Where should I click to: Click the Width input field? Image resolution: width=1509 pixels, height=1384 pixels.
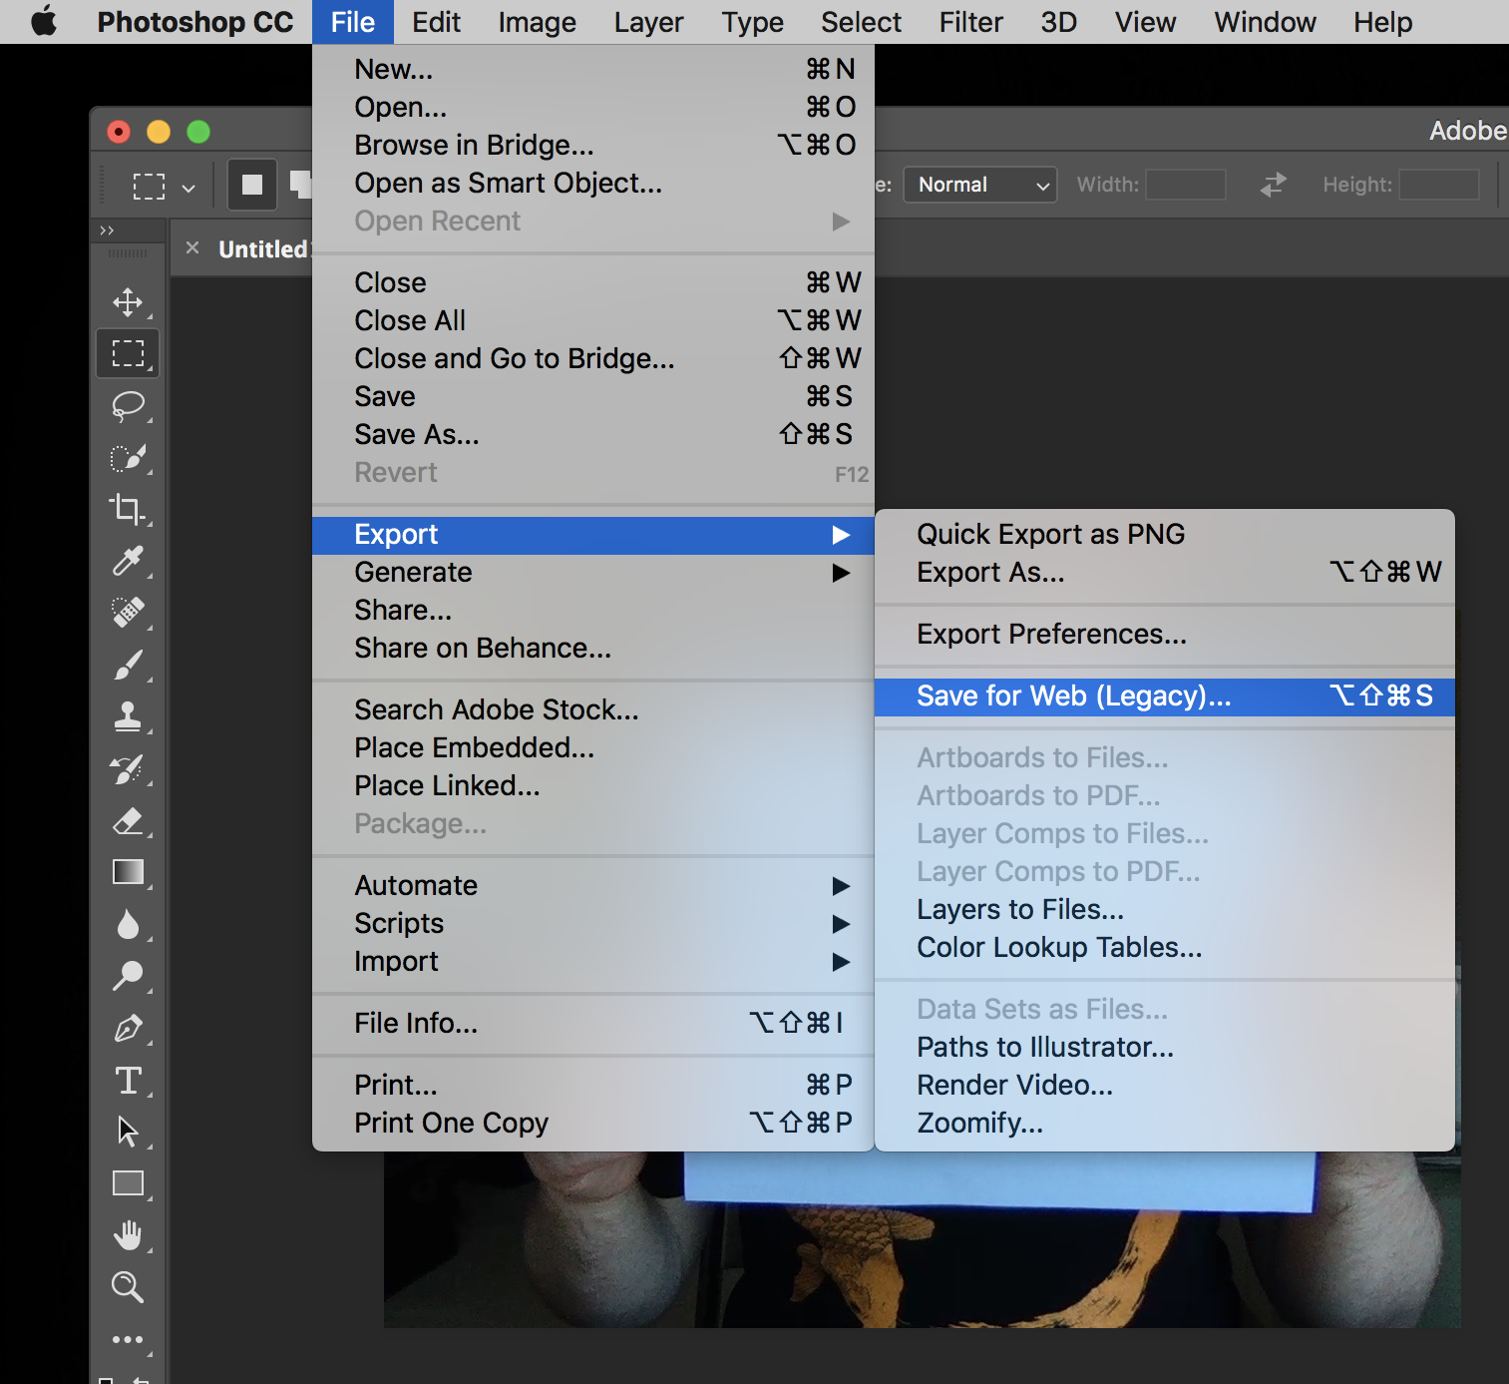point(1185,185)
